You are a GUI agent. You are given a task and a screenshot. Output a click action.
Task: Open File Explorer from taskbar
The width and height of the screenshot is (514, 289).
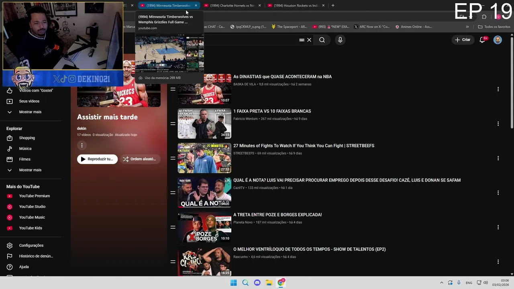point(269,283)
